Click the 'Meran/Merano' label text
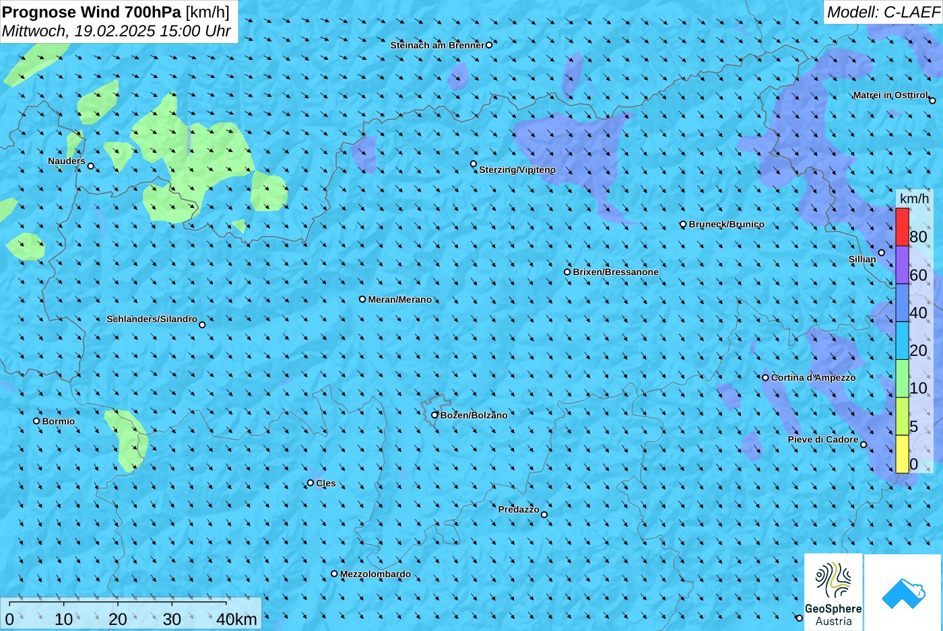 point(399,300)
